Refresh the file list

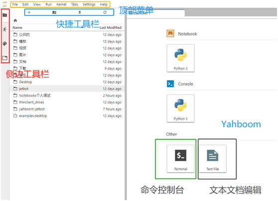[x=105, y=12]
